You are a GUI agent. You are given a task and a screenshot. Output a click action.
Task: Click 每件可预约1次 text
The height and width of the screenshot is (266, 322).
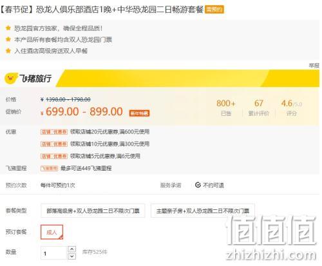(x=58, y=185)
